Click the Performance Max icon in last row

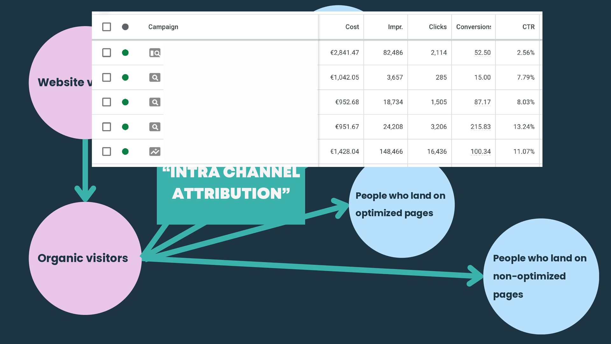tap(155, 152)
